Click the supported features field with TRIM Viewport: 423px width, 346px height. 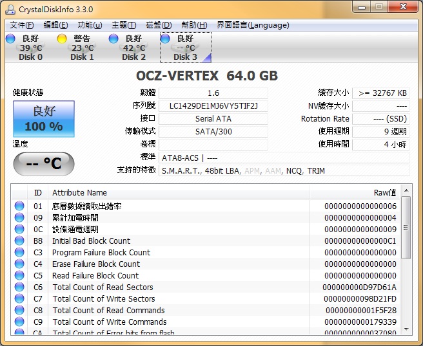coord(284,170)
